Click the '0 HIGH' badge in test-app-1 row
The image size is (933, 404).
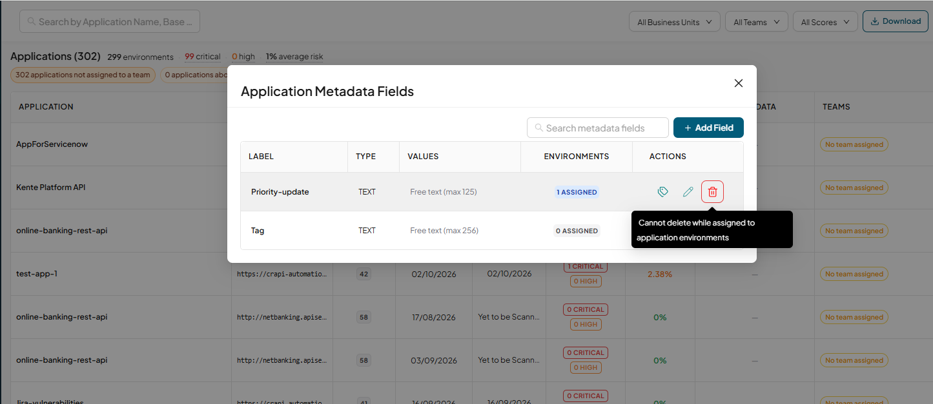586,281
